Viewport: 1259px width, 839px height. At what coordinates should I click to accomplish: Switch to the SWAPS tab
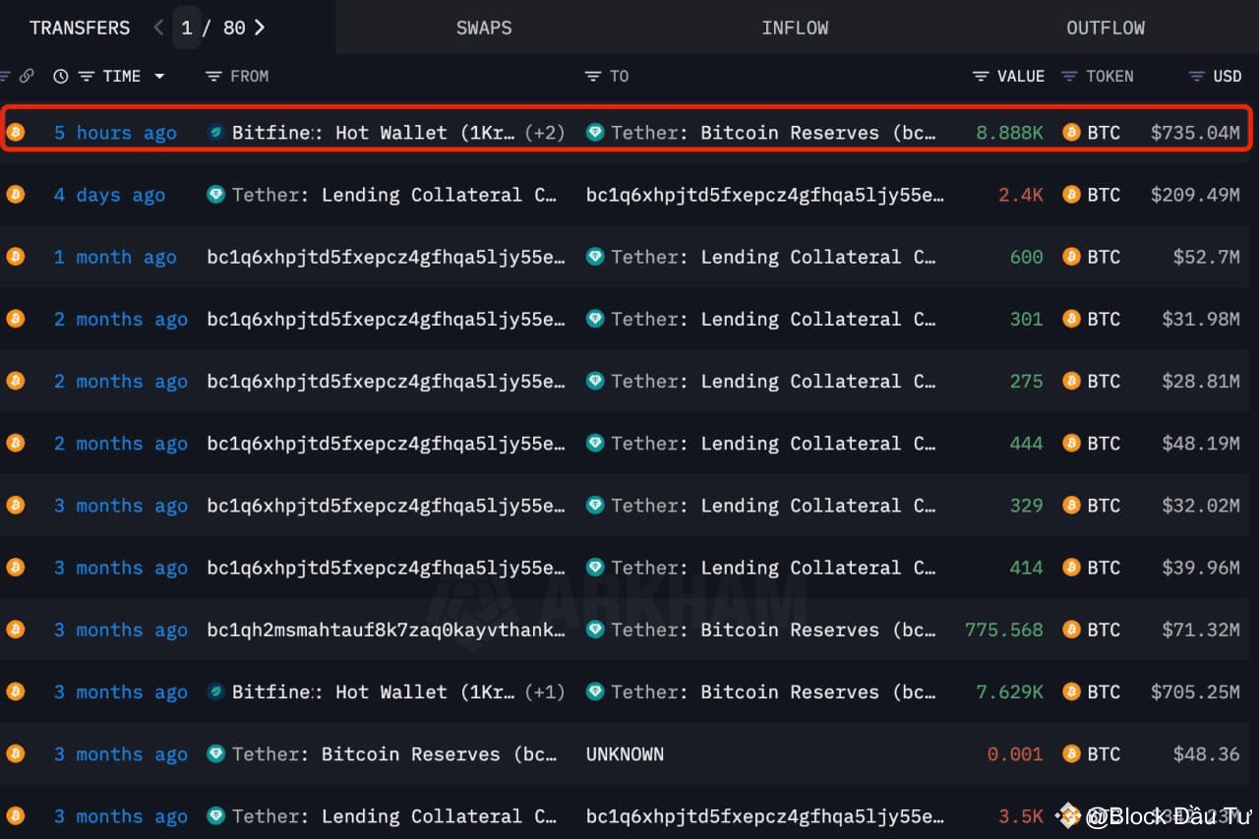484,28
